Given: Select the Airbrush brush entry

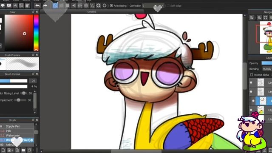Looking at the screenshot, I should 17,144.
